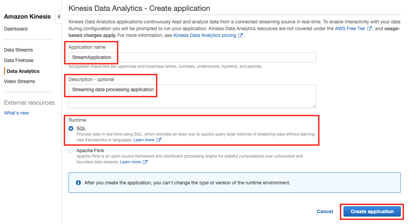The height and width of the screenshot is (224, 408).
Task: Go to Video Streams
Action: pyautogui.click(x=19, y=81)
